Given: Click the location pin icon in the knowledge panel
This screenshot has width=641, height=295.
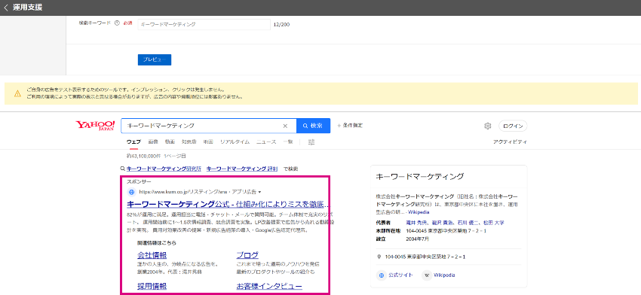Looking at the screenshot, I should [379, 257].
